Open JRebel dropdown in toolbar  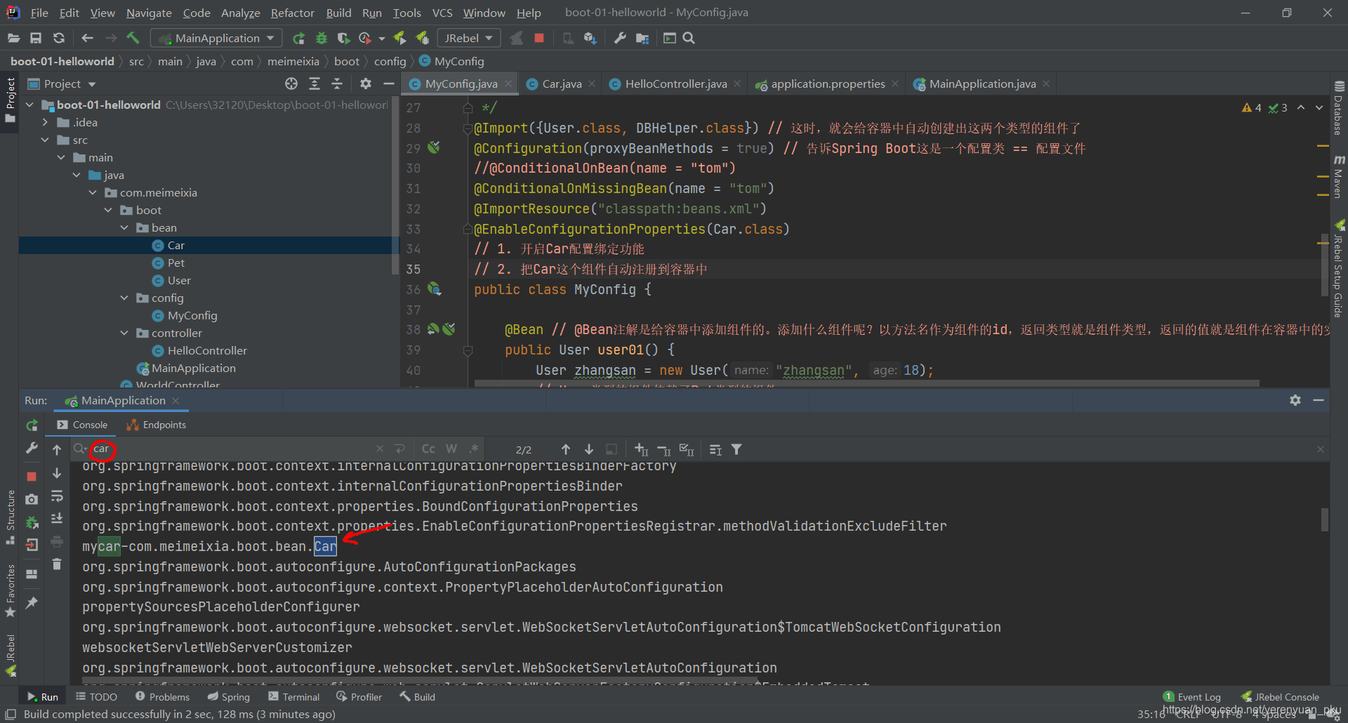pyautogui.click(x=468, y=38)
